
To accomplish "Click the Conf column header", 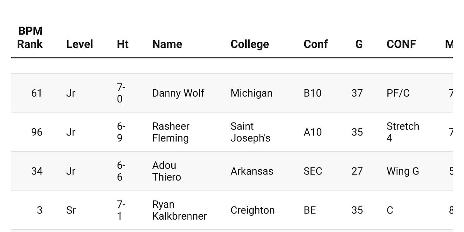I will click(x=316, y=44).
